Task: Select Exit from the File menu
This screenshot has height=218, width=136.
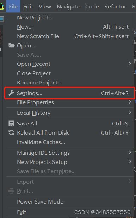Action: coord(21,212)
